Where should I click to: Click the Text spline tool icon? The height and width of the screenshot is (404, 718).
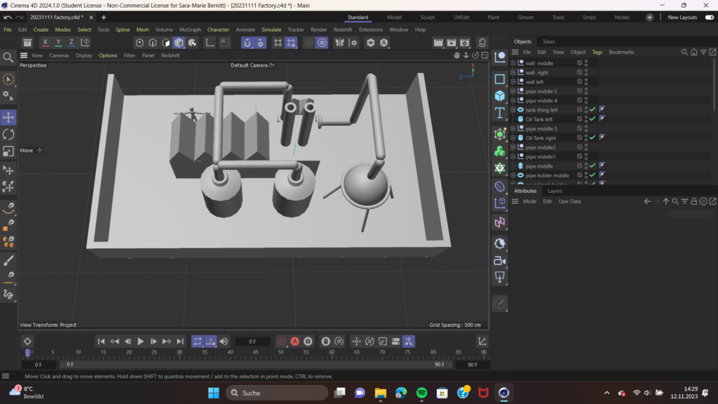[x=500, y=113]
